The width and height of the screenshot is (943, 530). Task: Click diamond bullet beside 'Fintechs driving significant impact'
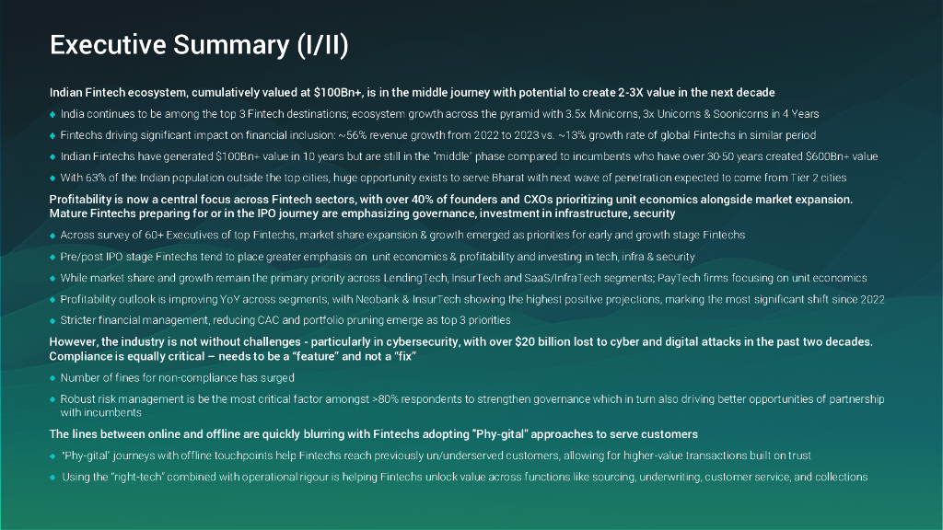[52, 135]
